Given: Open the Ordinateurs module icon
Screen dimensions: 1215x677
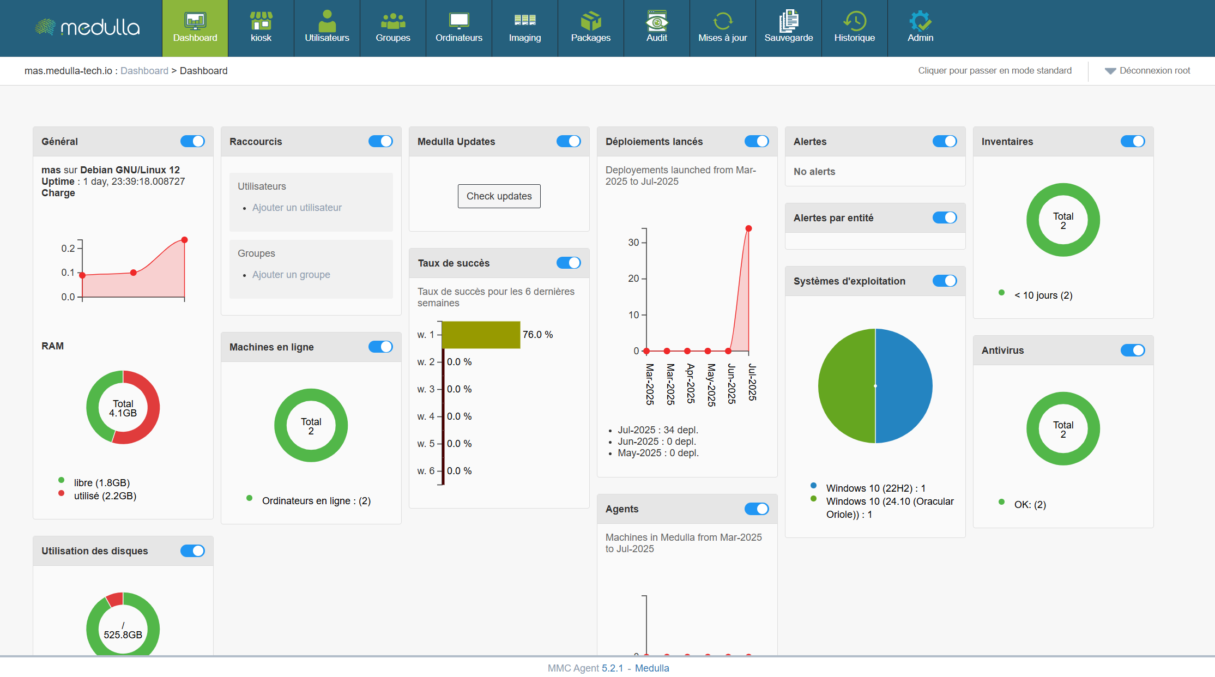Looking at the screenshot, I should tap(459, 28).
